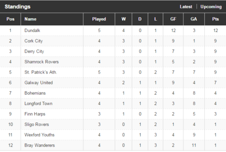Viewport: 226px width, 152px height.
Task: Open the Cork City team entry
Action: tap(34, 41)
